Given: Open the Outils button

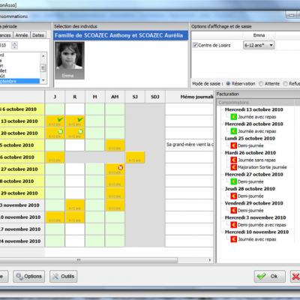Looking at the screenshot, I should tap(64, 276).
